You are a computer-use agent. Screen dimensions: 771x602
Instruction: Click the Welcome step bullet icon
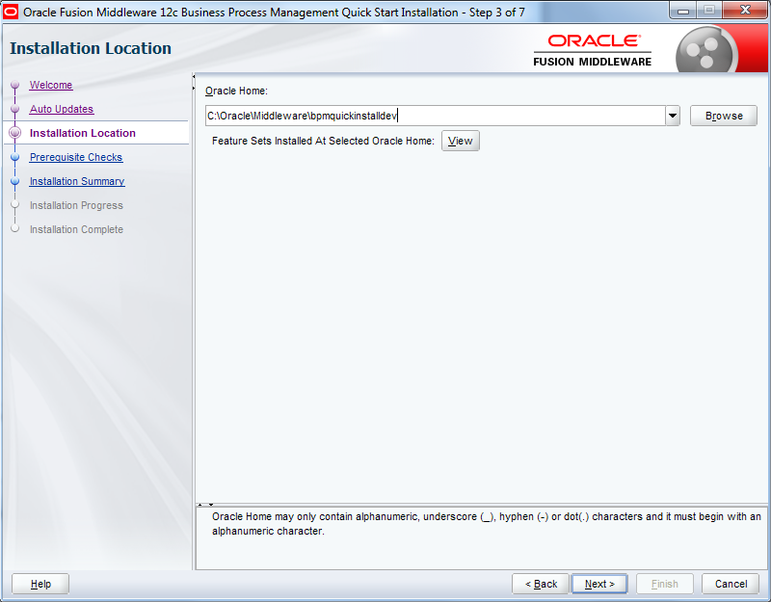click(14, 85)
